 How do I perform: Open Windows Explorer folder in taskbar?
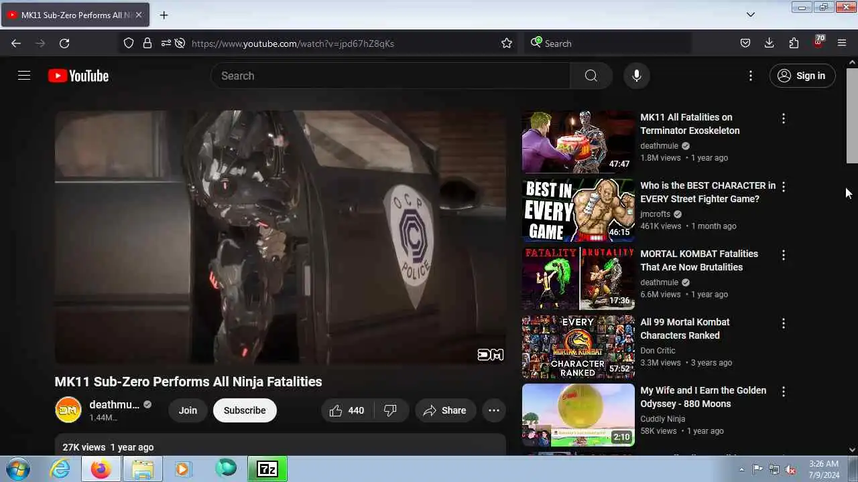coord(142,469)
